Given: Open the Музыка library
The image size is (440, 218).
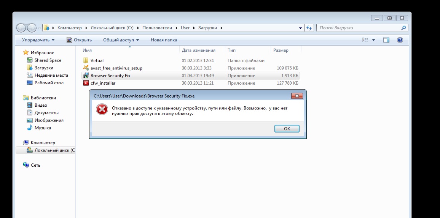Looking at the screenshot, I should point(43,128).
